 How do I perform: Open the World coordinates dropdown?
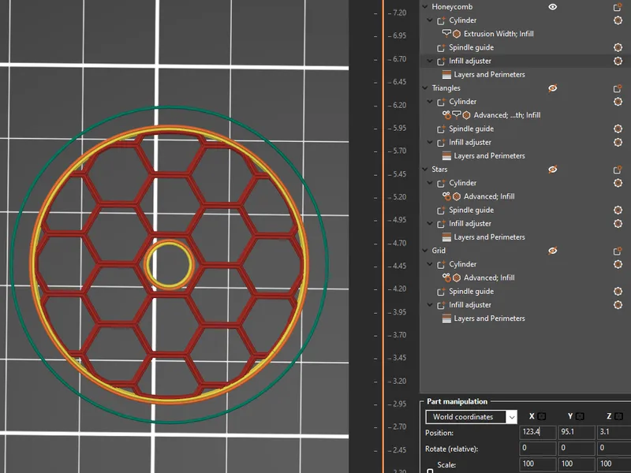470,417
